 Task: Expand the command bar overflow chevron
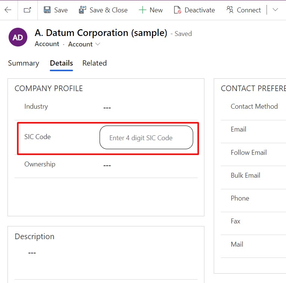(275, 10)
